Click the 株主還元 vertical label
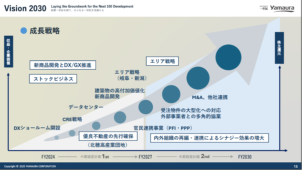This screenshot has width=302, height=170. click(x=279, y=48)
